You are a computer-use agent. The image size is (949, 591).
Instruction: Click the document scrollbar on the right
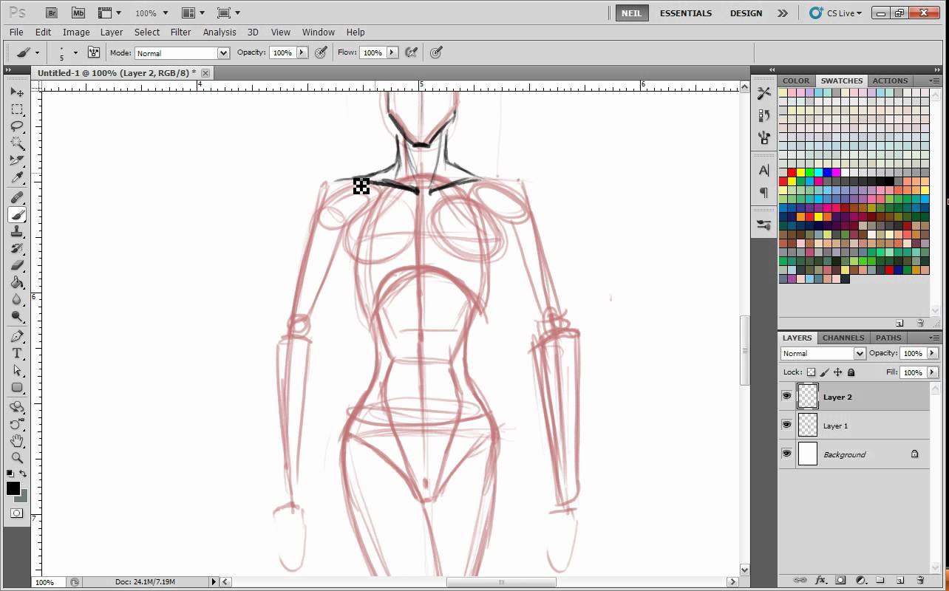coord(744,347)
